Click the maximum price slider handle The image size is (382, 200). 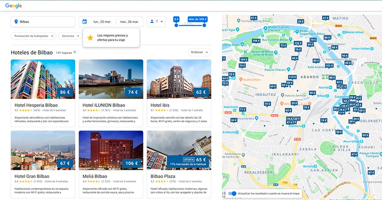(x=204, y=25)
